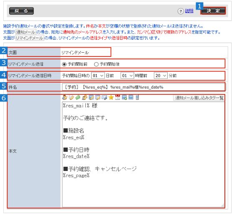
Task: Click inside the 本文 body textarea
Action: tap(143, 154)
